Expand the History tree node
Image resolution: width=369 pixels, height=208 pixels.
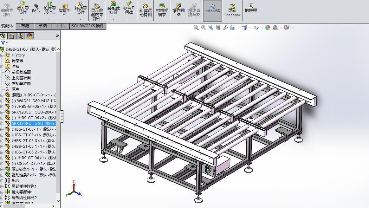pyautogui.click(x=2, y=55)
